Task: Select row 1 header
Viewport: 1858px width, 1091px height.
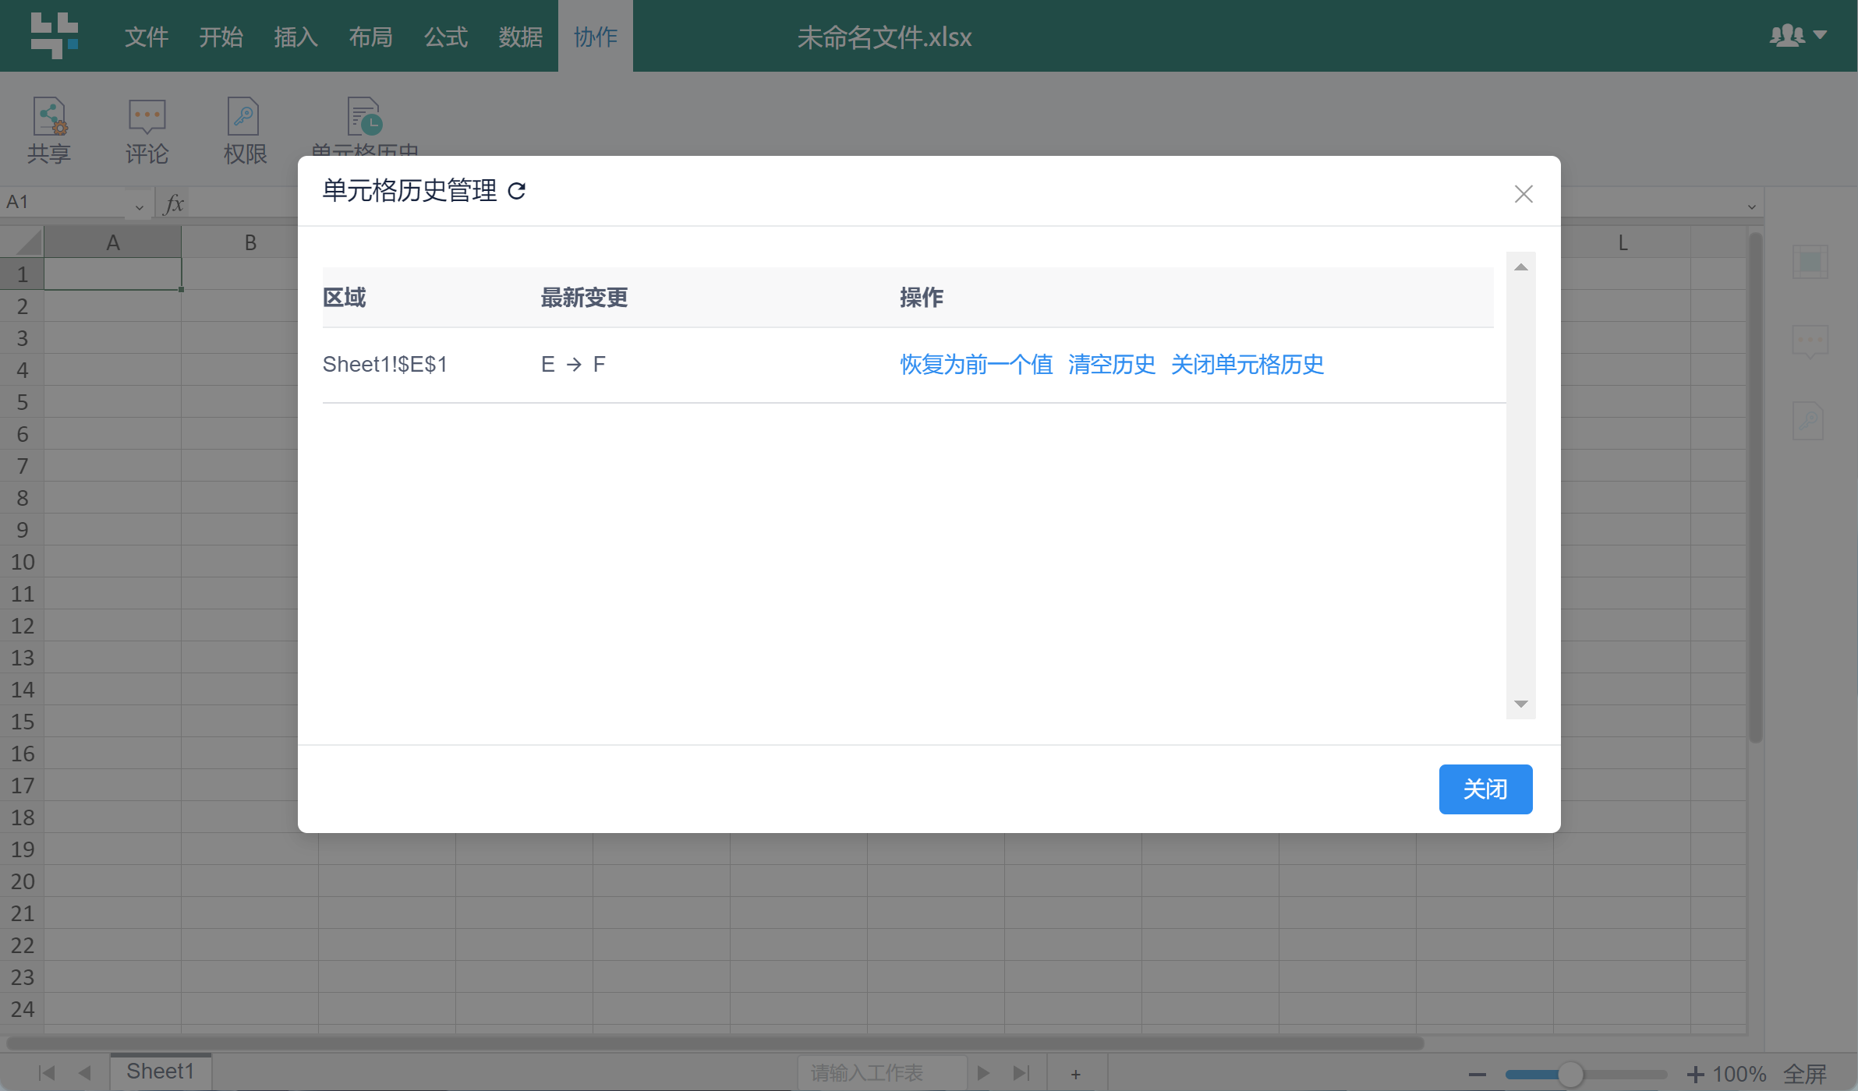Action: (x=22, y=274)
